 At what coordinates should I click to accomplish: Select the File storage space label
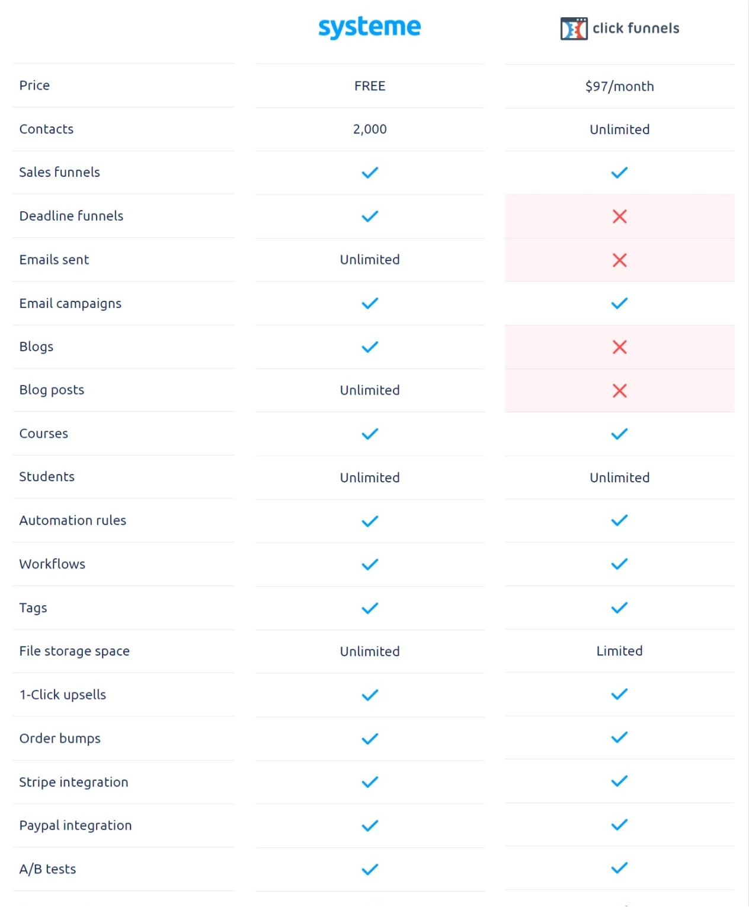pos(74,651)
